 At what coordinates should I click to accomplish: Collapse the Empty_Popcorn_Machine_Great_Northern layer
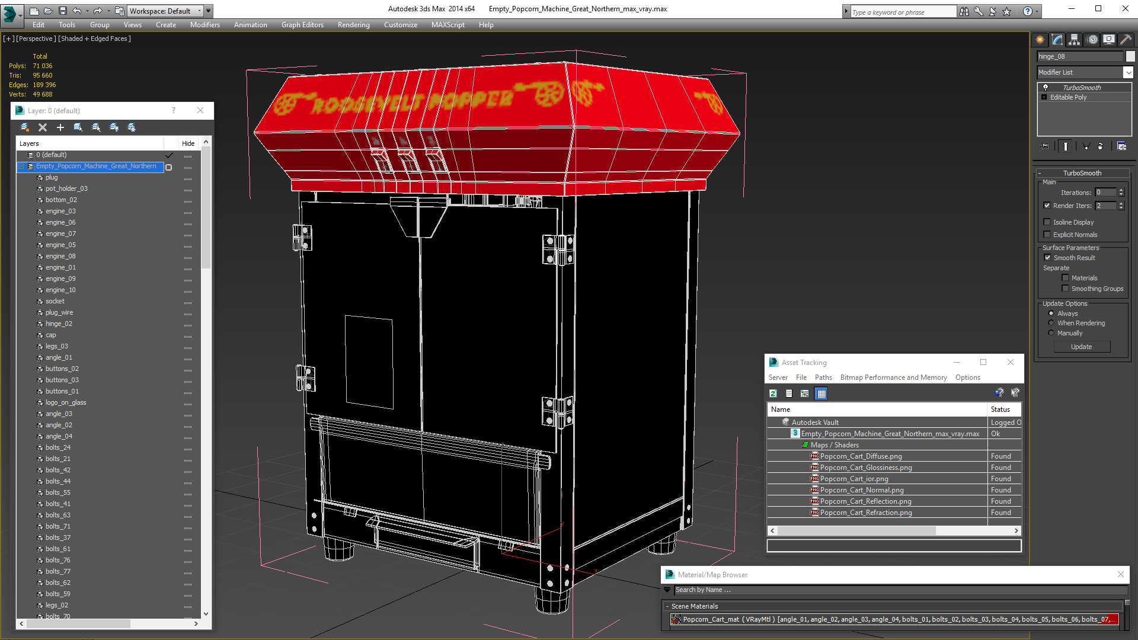tap(21, 167)
